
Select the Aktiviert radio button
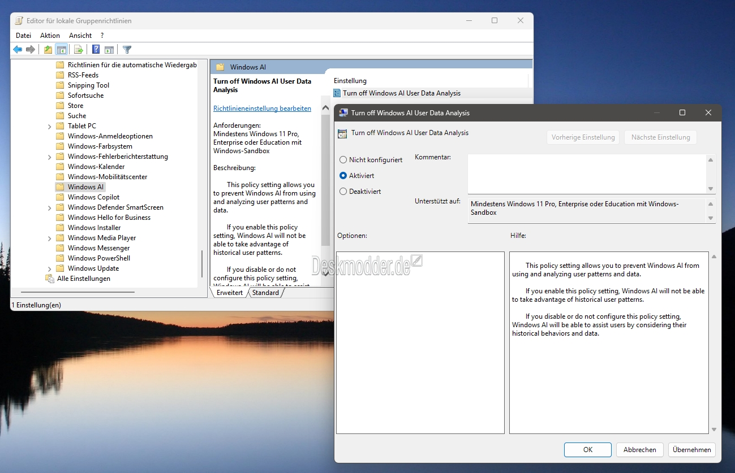coord(343,176)
